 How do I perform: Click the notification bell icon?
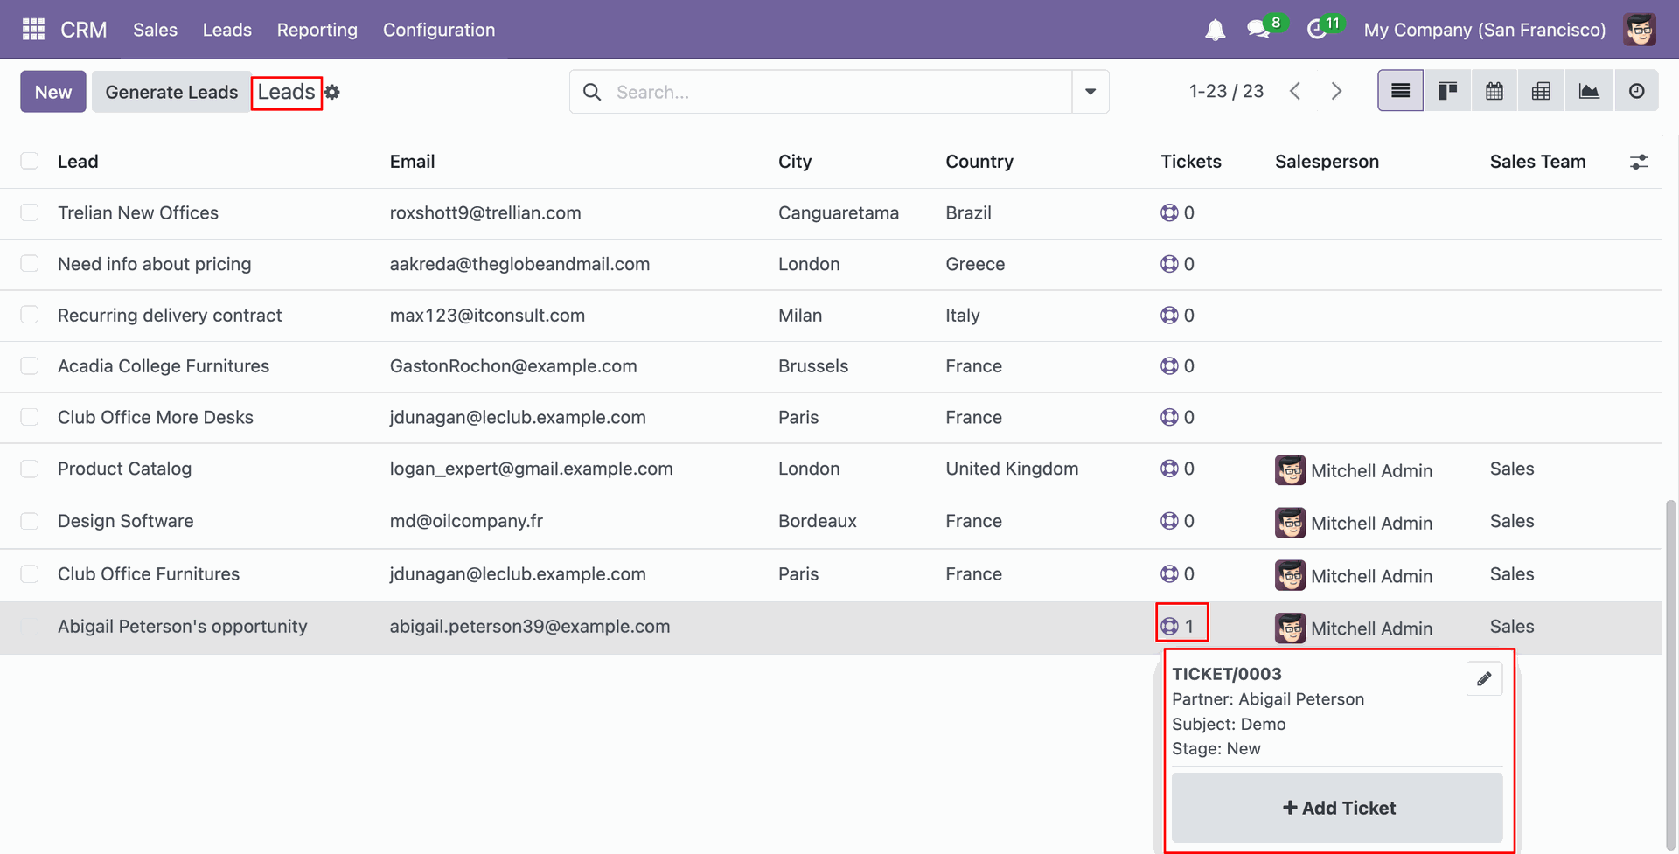pyautogui.click(x=1215, y=31)
